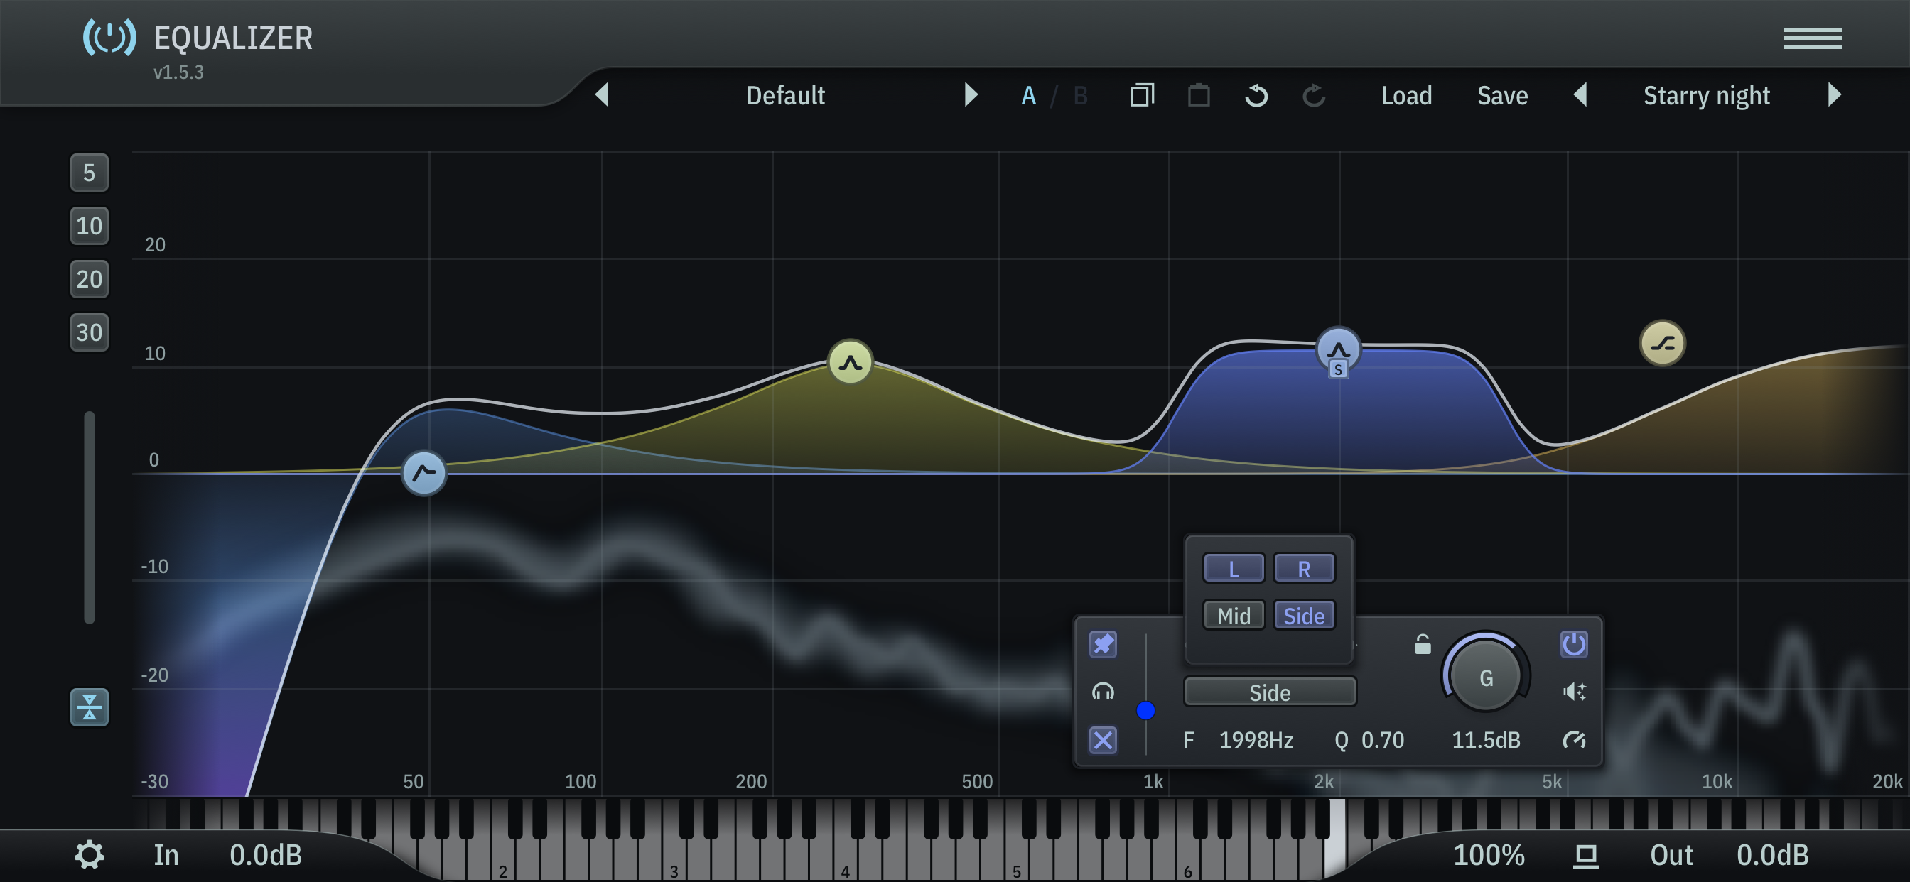
Task: Click the window size icon next to 100%
Action: (x=1585, y=856)
